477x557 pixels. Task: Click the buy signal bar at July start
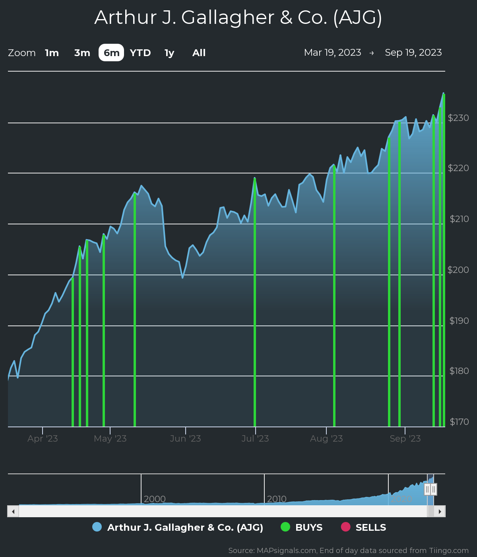(254, 302)
